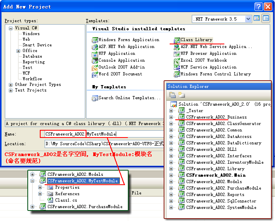Open the .NET Framework 3.5 dropdown
Image resolution: width=275 pixels, height=221 pixels.
click(x=248, y=19)
